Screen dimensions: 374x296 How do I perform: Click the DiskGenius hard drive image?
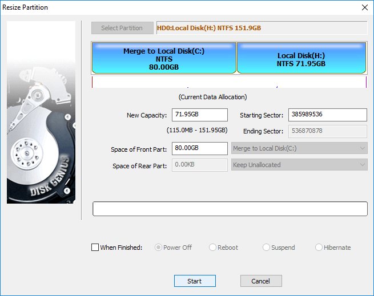(41, 112)
